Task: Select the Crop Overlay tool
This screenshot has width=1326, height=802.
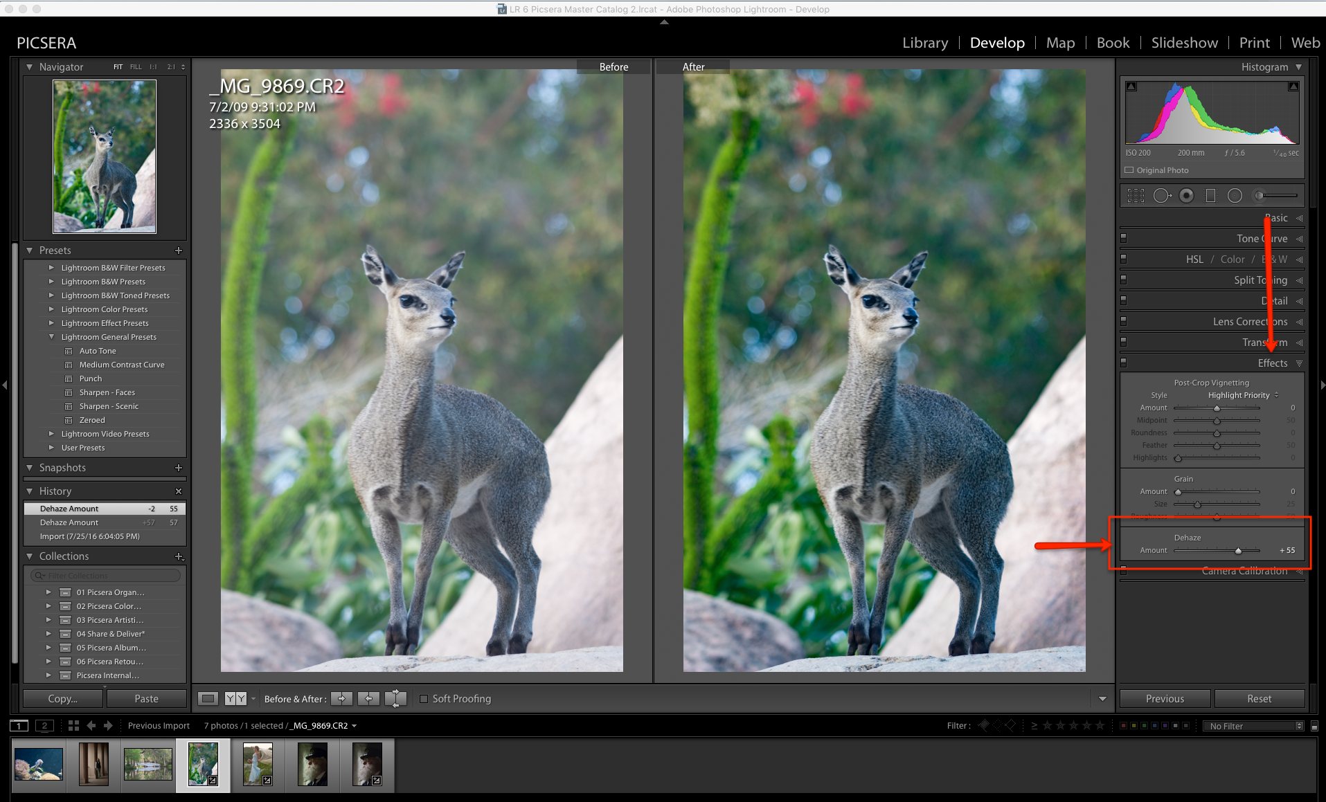Action: 1136,196
